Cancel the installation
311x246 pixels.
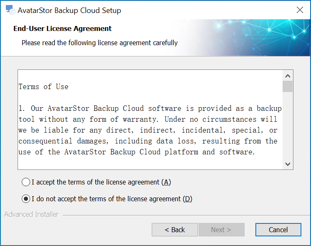pyautogui.click(x=278, y=230)
